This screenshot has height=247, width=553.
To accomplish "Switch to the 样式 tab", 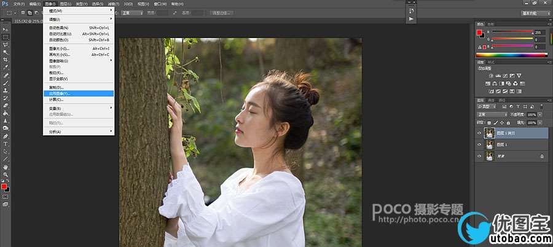I will 491,62.
